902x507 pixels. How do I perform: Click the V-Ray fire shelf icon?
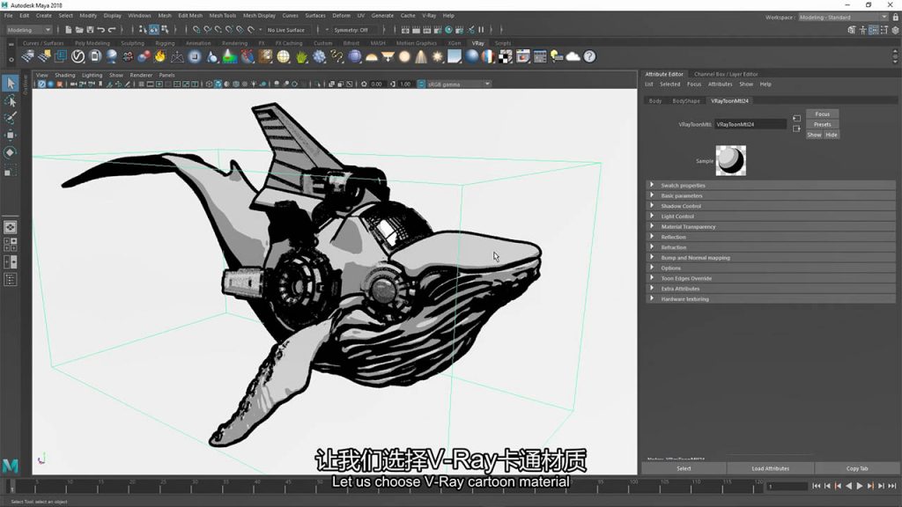(x=160, y=56)
